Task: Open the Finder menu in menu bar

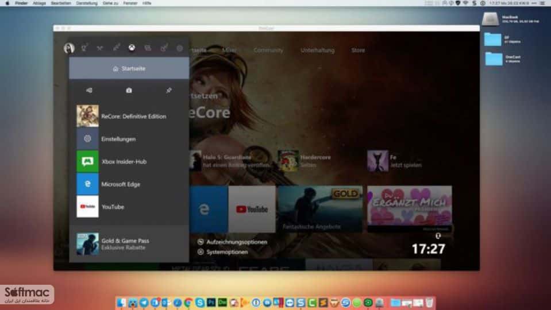Action: click(21, 3)
